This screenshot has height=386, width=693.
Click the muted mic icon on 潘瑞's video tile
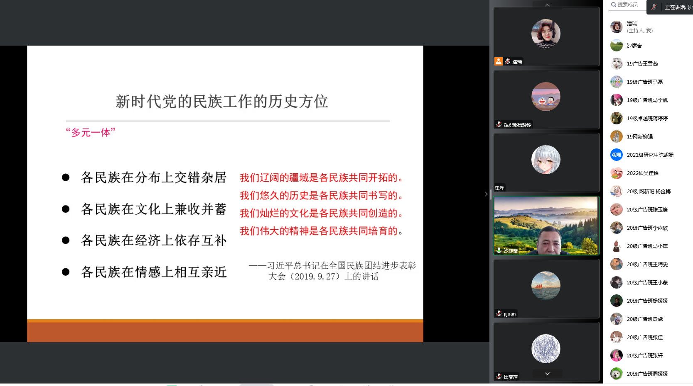[508, 61]
